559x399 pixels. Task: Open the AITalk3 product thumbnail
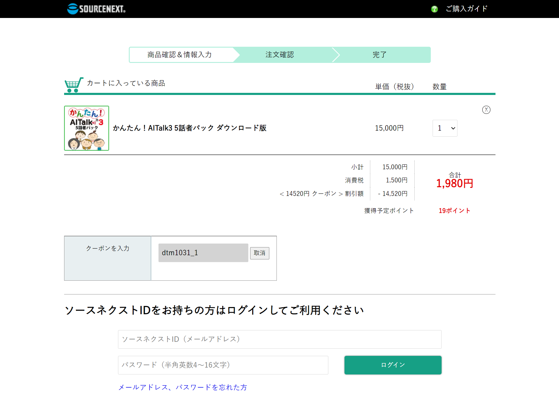(87, 128)
